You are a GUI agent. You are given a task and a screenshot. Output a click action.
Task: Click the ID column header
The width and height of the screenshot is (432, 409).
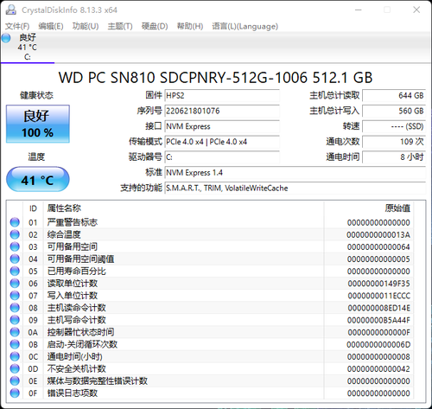point(33,208)
